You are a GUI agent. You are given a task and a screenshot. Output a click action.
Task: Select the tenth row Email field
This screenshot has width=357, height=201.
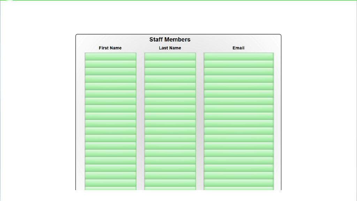[238, 124]
